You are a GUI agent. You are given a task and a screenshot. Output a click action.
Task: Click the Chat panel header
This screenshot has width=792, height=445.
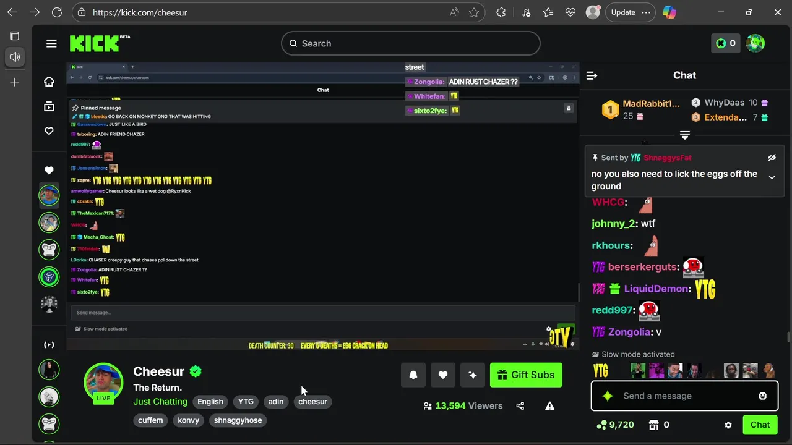point(684,75)
